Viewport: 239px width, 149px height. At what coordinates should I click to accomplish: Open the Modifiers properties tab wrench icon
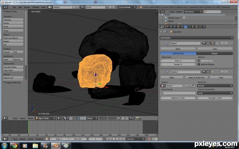186,27
